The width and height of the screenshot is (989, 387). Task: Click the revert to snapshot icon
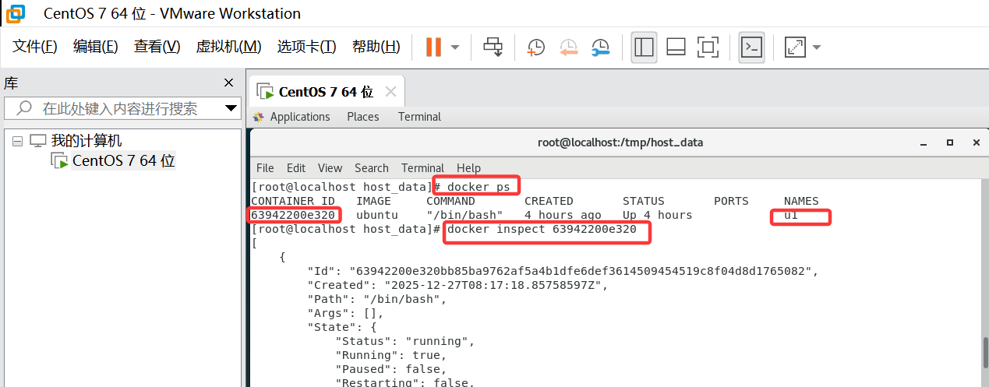coord(568,47)
